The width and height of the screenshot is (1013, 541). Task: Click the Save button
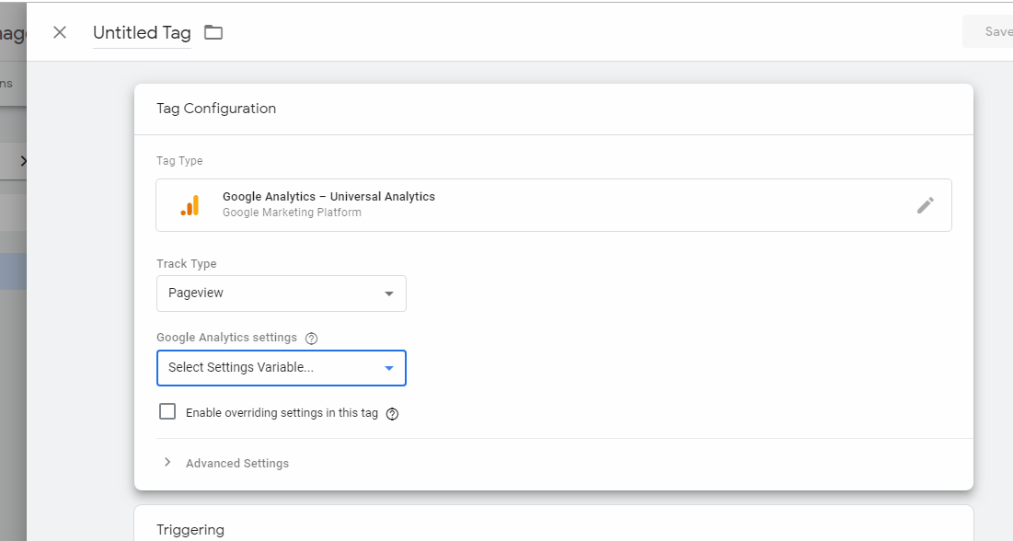click(x=988, y=31)
